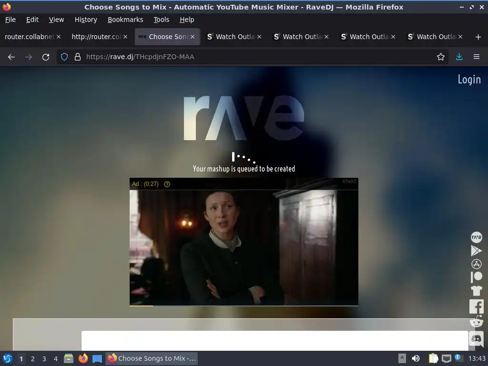Open the Edit menu

tap(32, 20)
